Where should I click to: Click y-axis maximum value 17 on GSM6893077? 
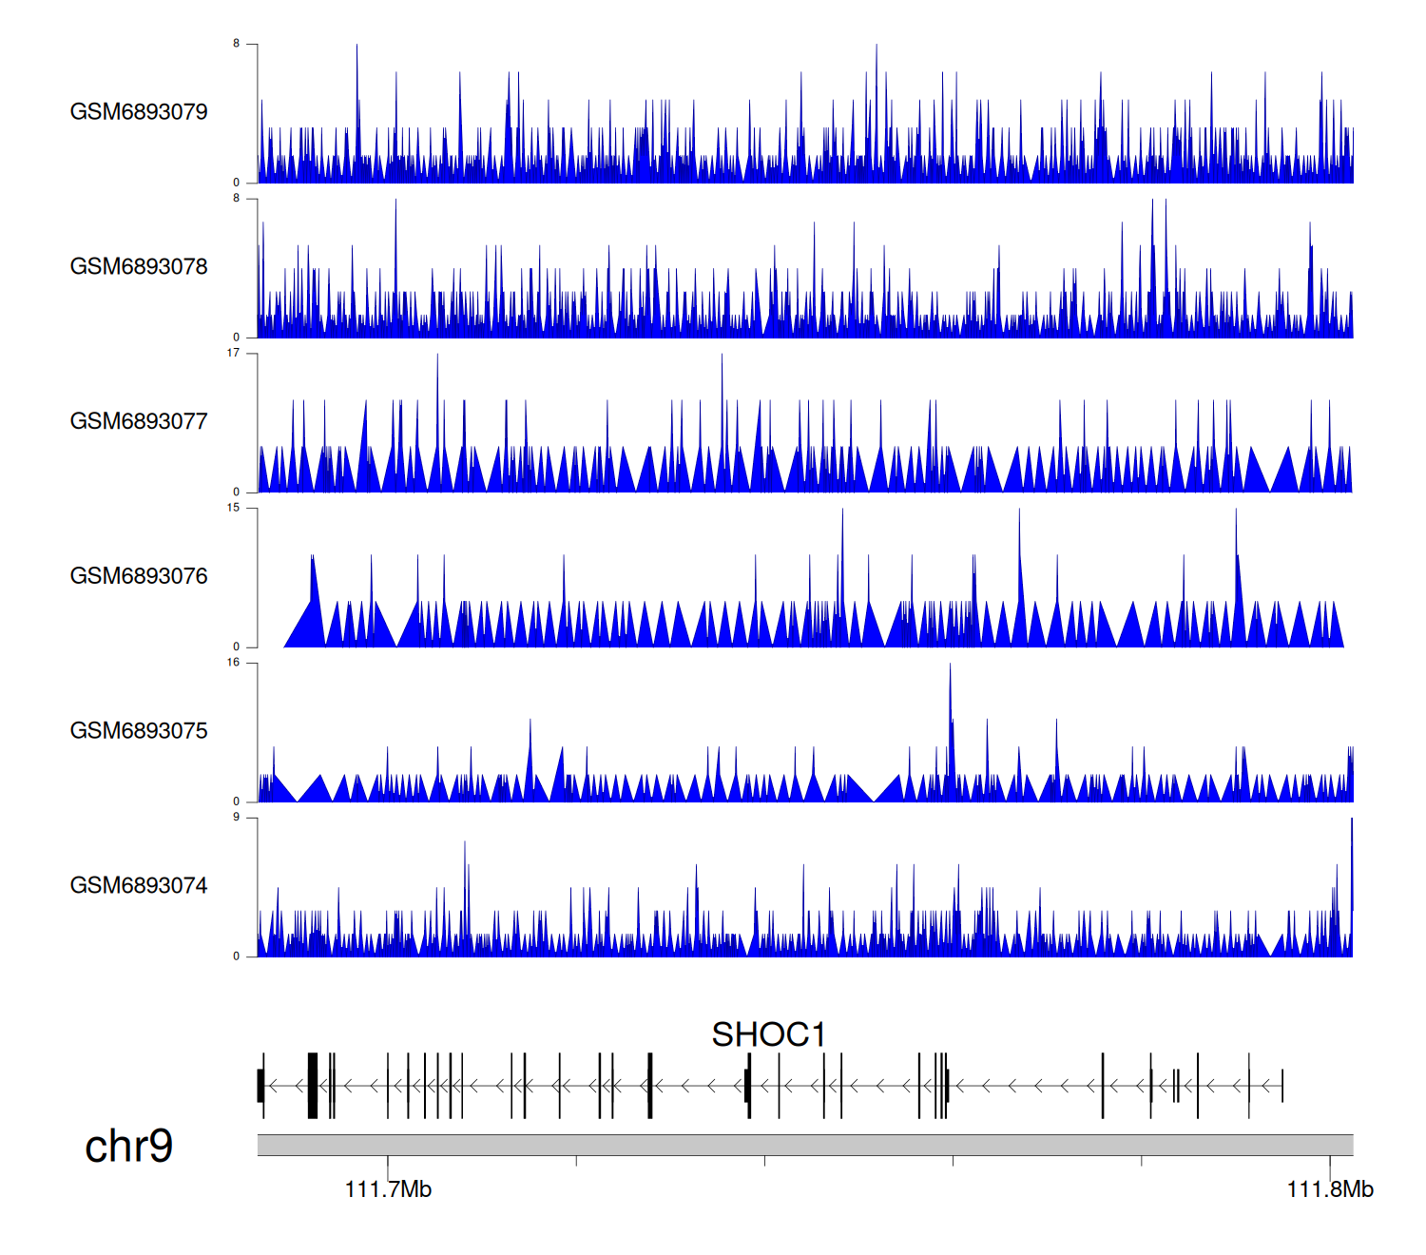(x=233, y=354)
